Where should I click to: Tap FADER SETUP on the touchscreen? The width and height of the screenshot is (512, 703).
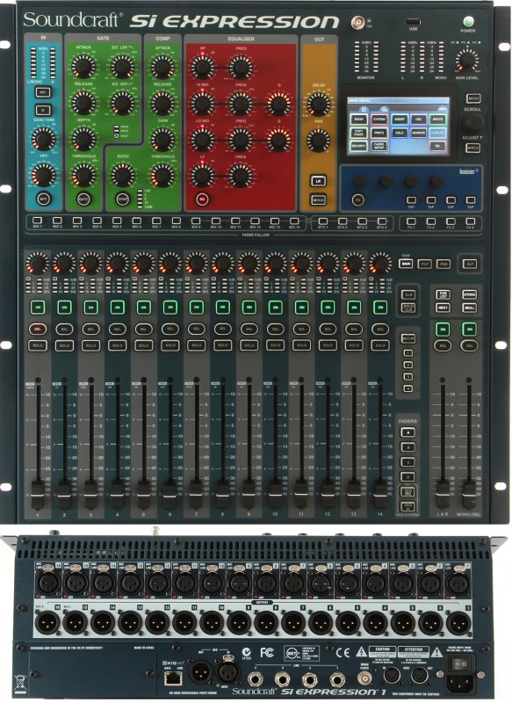click(379, 146)
